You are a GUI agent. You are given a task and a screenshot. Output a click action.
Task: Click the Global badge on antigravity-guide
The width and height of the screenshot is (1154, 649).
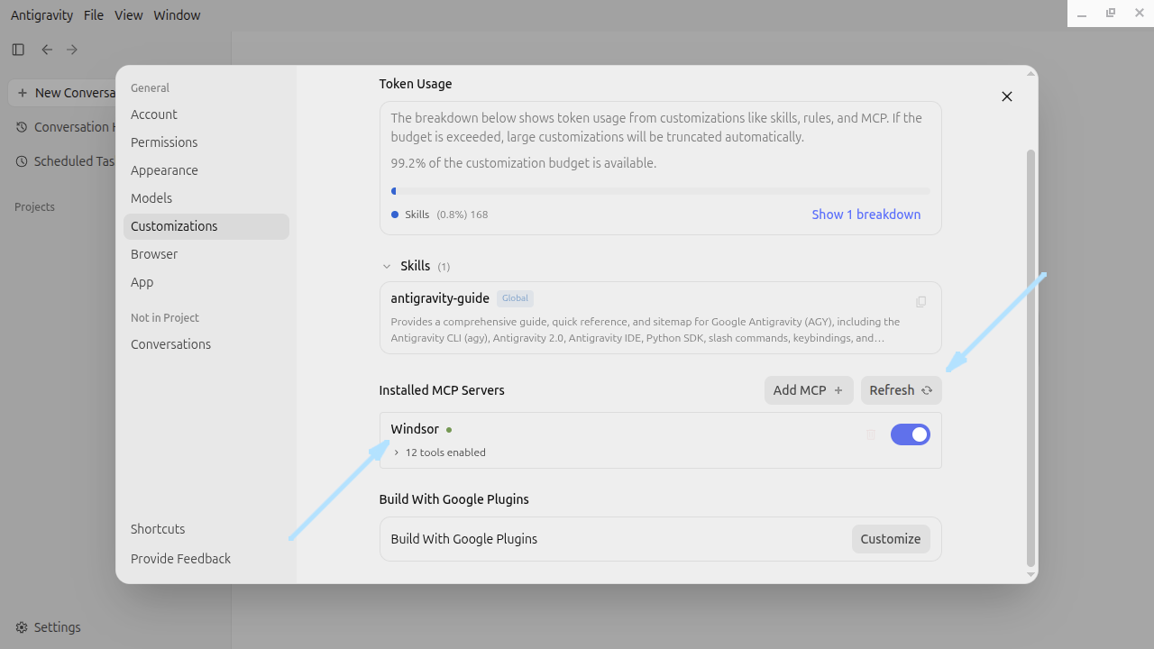coord(516,298)
